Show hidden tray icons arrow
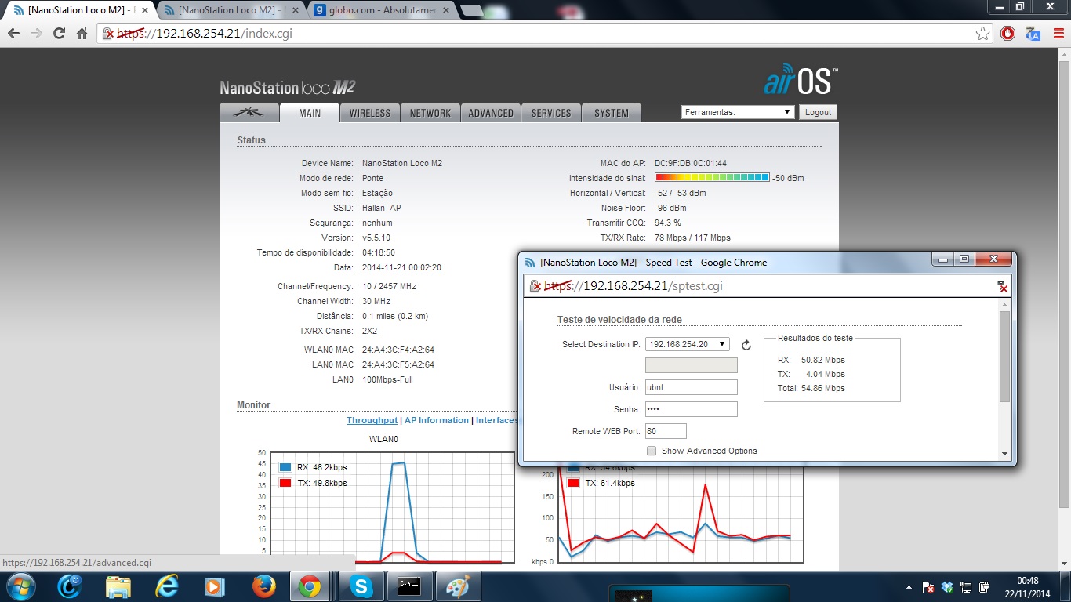This screenshot has height=602, width=1071. tap(909, 586)
